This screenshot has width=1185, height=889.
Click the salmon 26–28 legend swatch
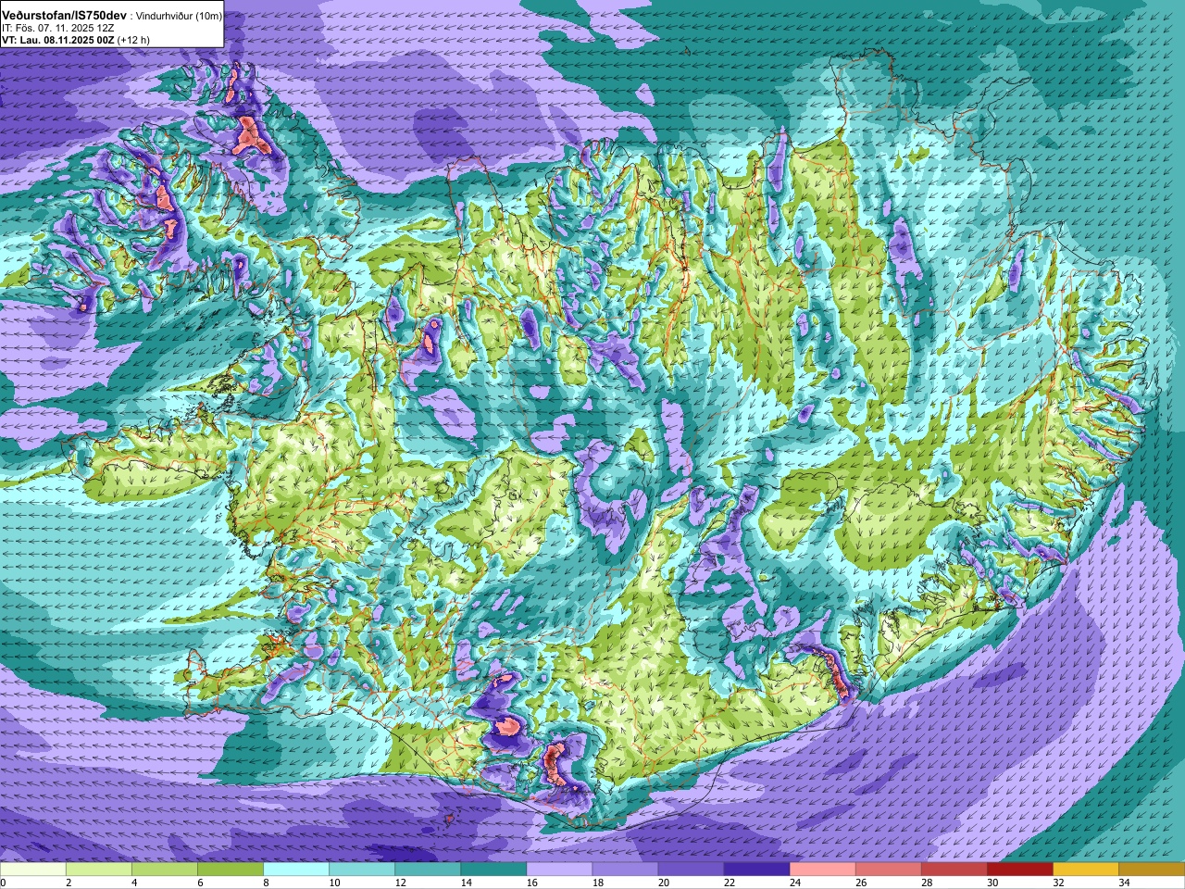888,870
